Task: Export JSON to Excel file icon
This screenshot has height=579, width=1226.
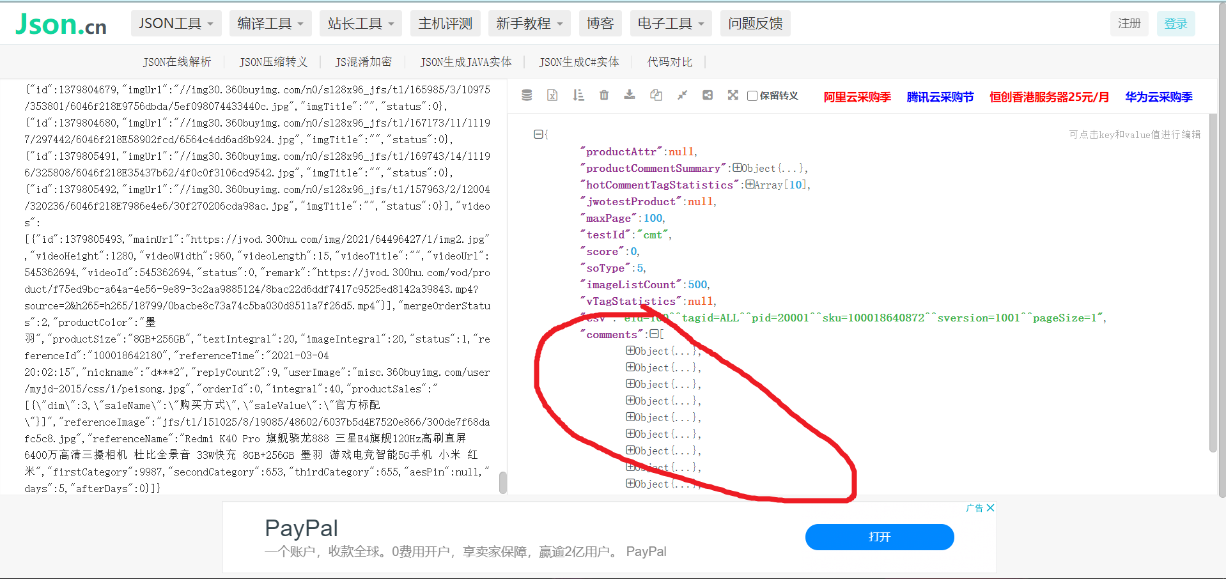Action: point(552,95)
